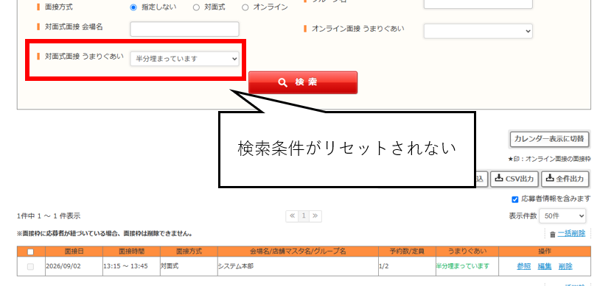Select page 1 in pagination
Image resolution: width=600 pixels, height=286 pixels.
304,215
